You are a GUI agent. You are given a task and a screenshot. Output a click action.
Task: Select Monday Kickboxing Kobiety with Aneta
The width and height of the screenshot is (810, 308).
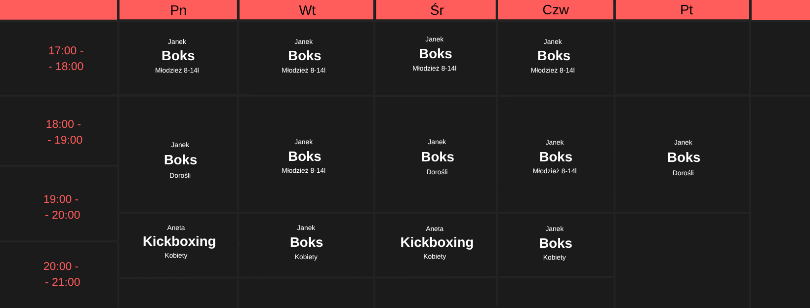(x=178, y=245)
